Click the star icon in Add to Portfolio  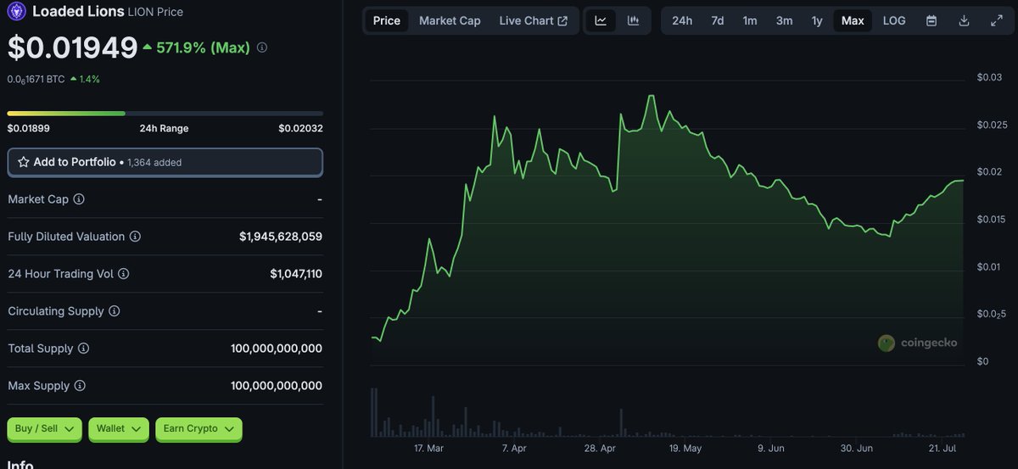pyautogui.click(x=24, y=162)
